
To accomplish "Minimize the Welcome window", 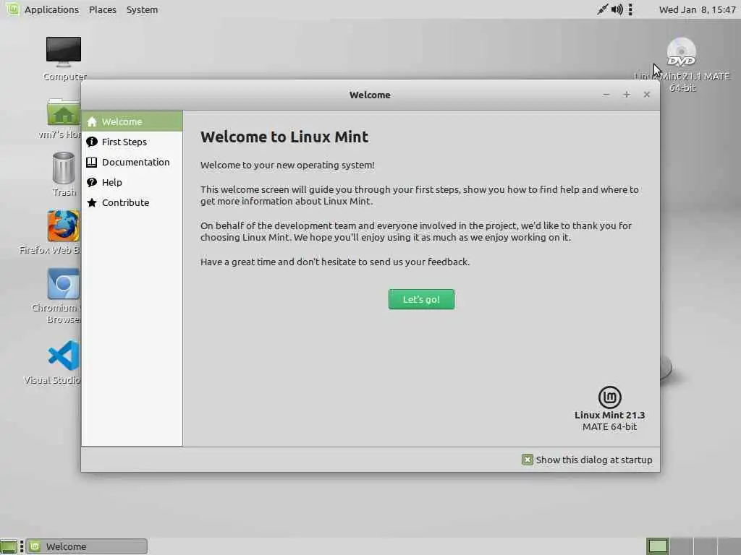I will coord(606,95).
